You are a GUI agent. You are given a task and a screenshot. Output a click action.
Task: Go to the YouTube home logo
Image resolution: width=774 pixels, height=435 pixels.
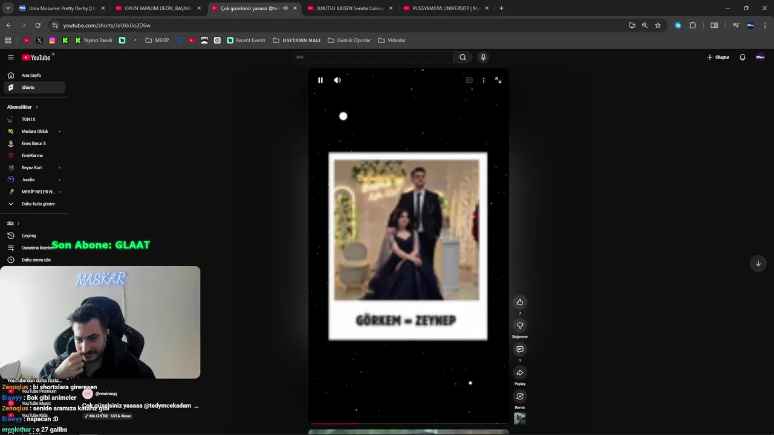(x=37, y=57)
